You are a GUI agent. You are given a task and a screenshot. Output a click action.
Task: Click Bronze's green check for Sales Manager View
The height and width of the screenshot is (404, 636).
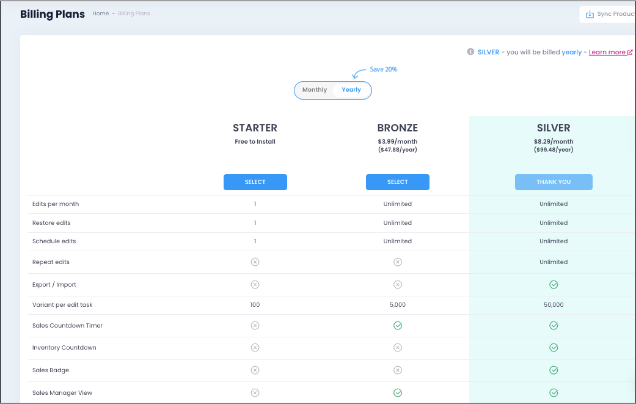pos(398,392)
